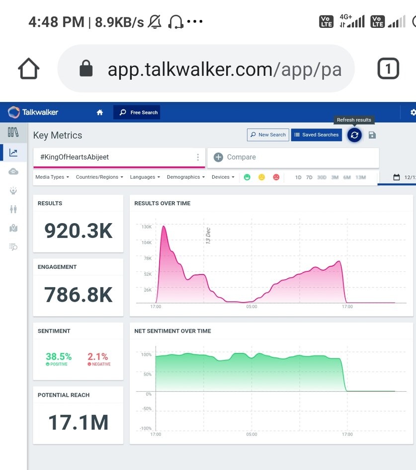Open the library books sidebar icon
Viewport: 416px width, 470px height.
pos(13,132)
